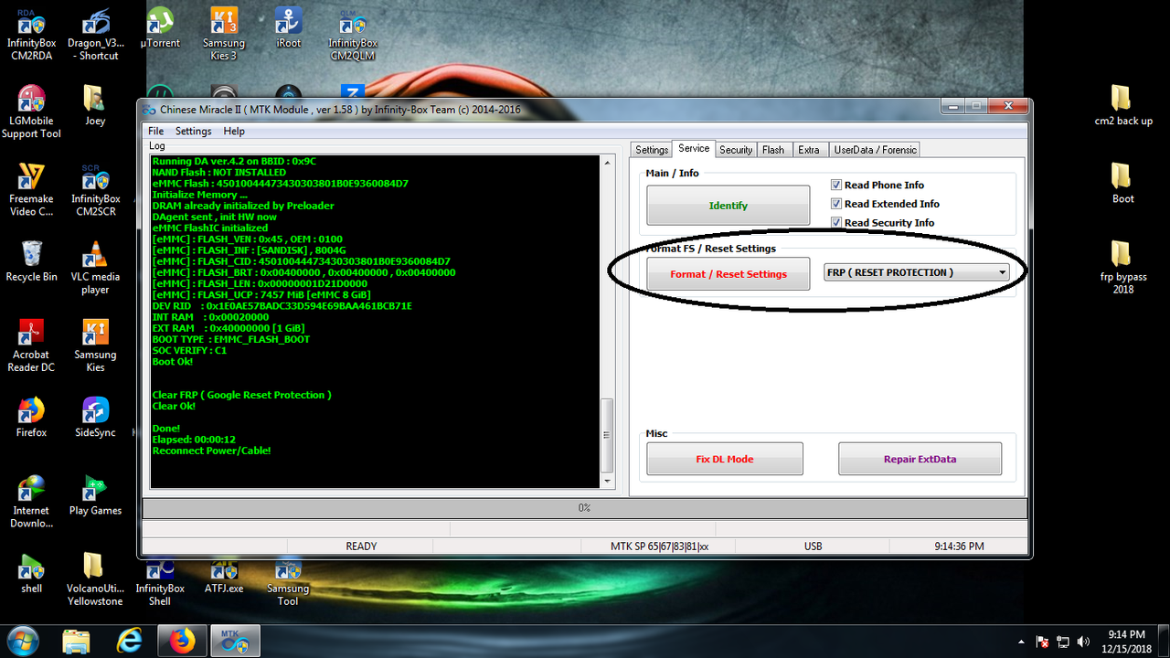
Task: Open the UserData / Forensic tab
Action: point(875,150)
